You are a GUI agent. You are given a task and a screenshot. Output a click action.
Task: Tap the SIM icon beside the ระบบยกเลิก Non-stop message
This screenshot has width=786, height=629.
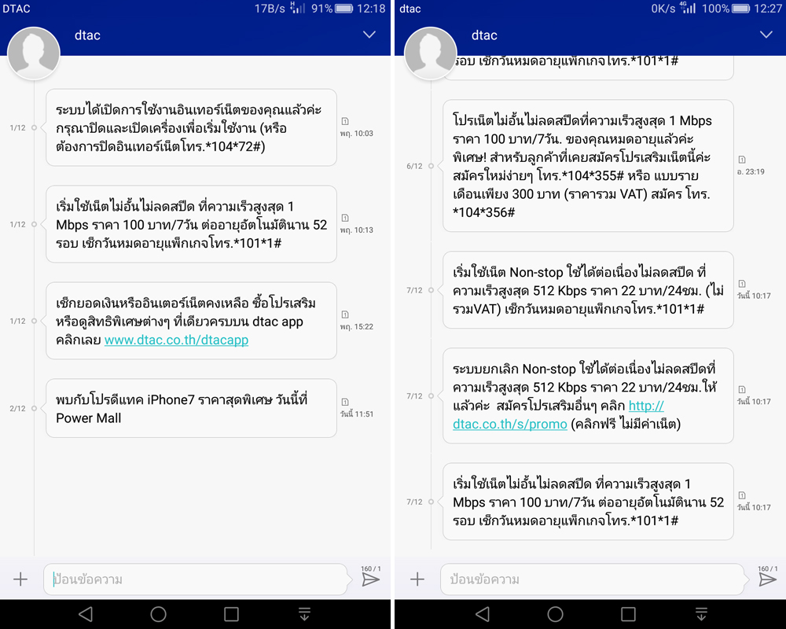[742, 389]
